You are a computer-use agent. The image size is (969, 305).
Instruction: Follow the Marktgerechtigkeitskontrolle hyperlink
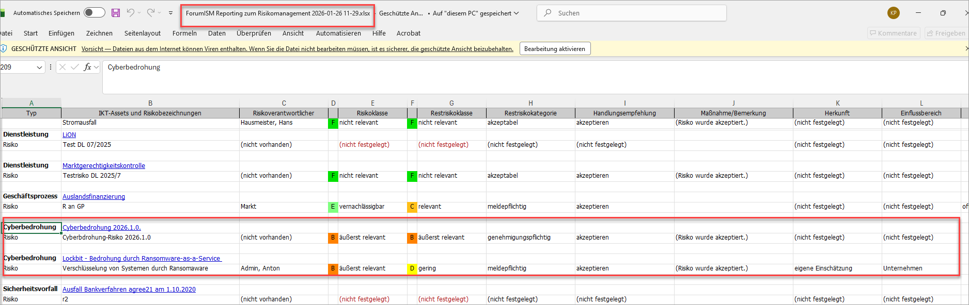pos(103,165)
